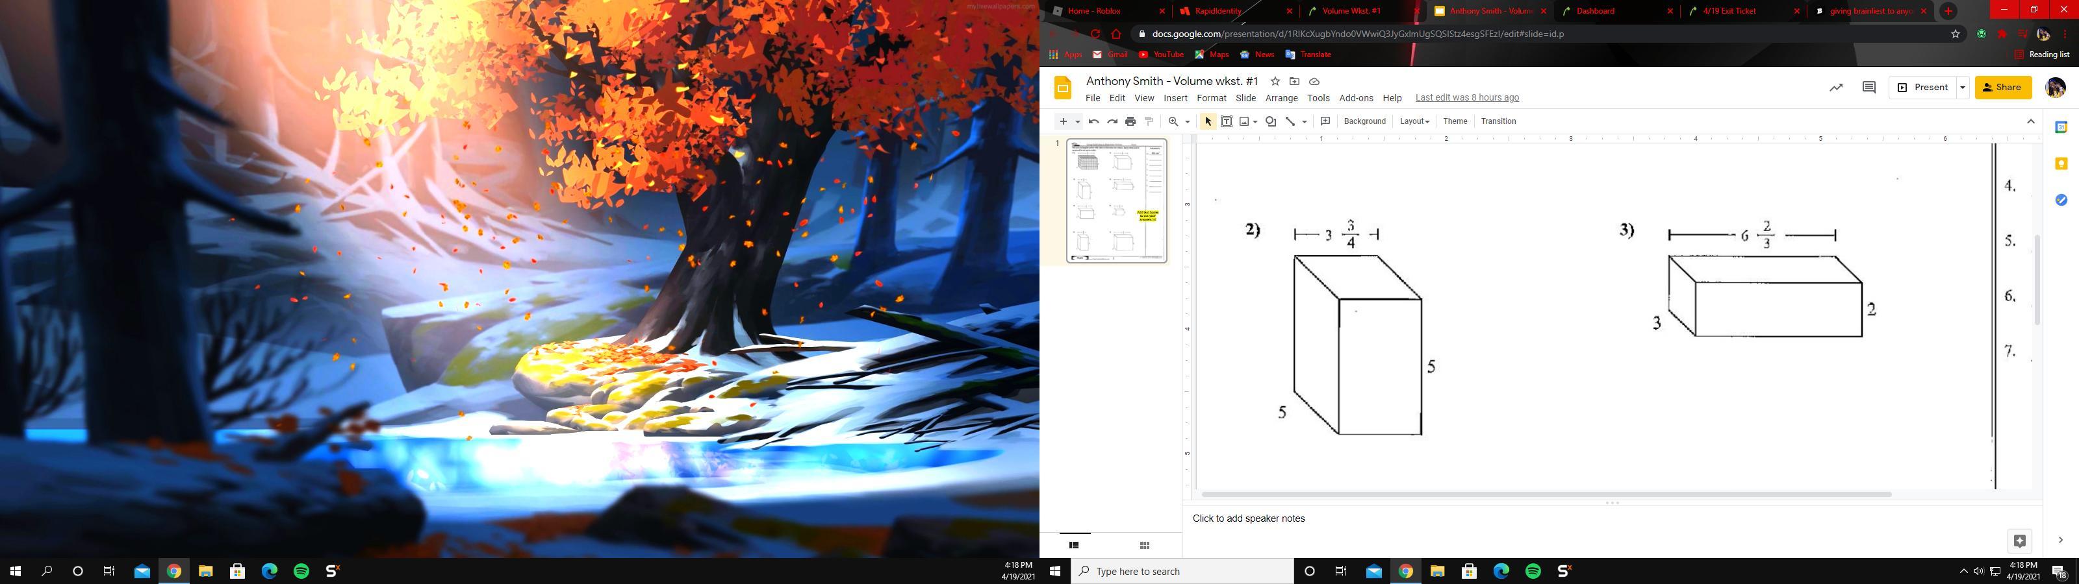Click the paint format roller icon

click(x=1149, y=121)
